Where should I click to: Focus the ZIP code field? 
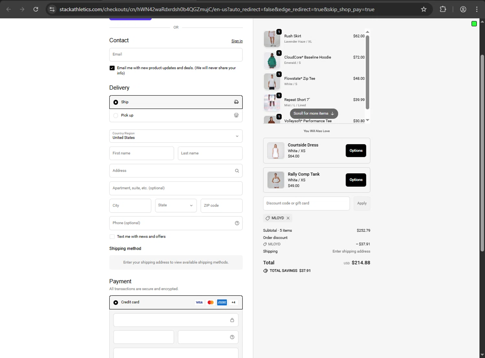pyautogui.click(x=221, y=206)
